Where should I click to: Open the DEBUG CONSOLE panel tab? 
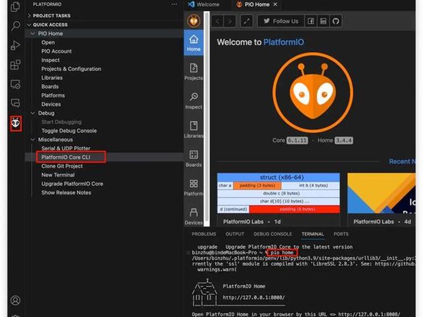(273, 234)
